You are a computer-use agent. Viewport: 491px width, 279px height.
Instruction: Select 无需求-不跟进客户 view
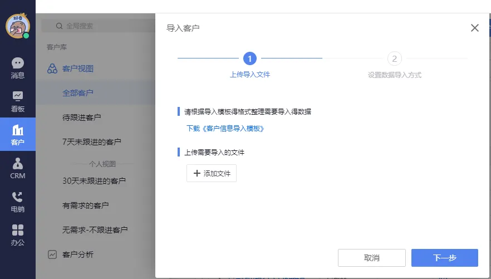click(96, 230)
